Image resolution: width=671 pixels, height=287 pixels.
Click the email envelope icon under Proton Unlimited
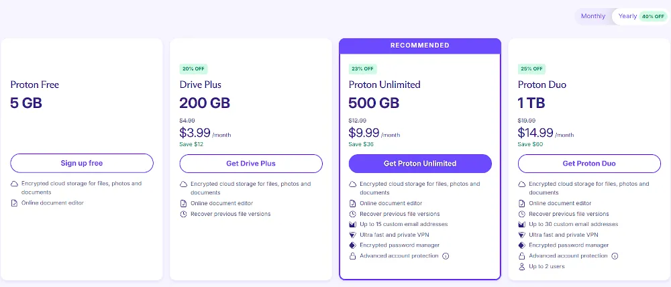tap(353, 224)
